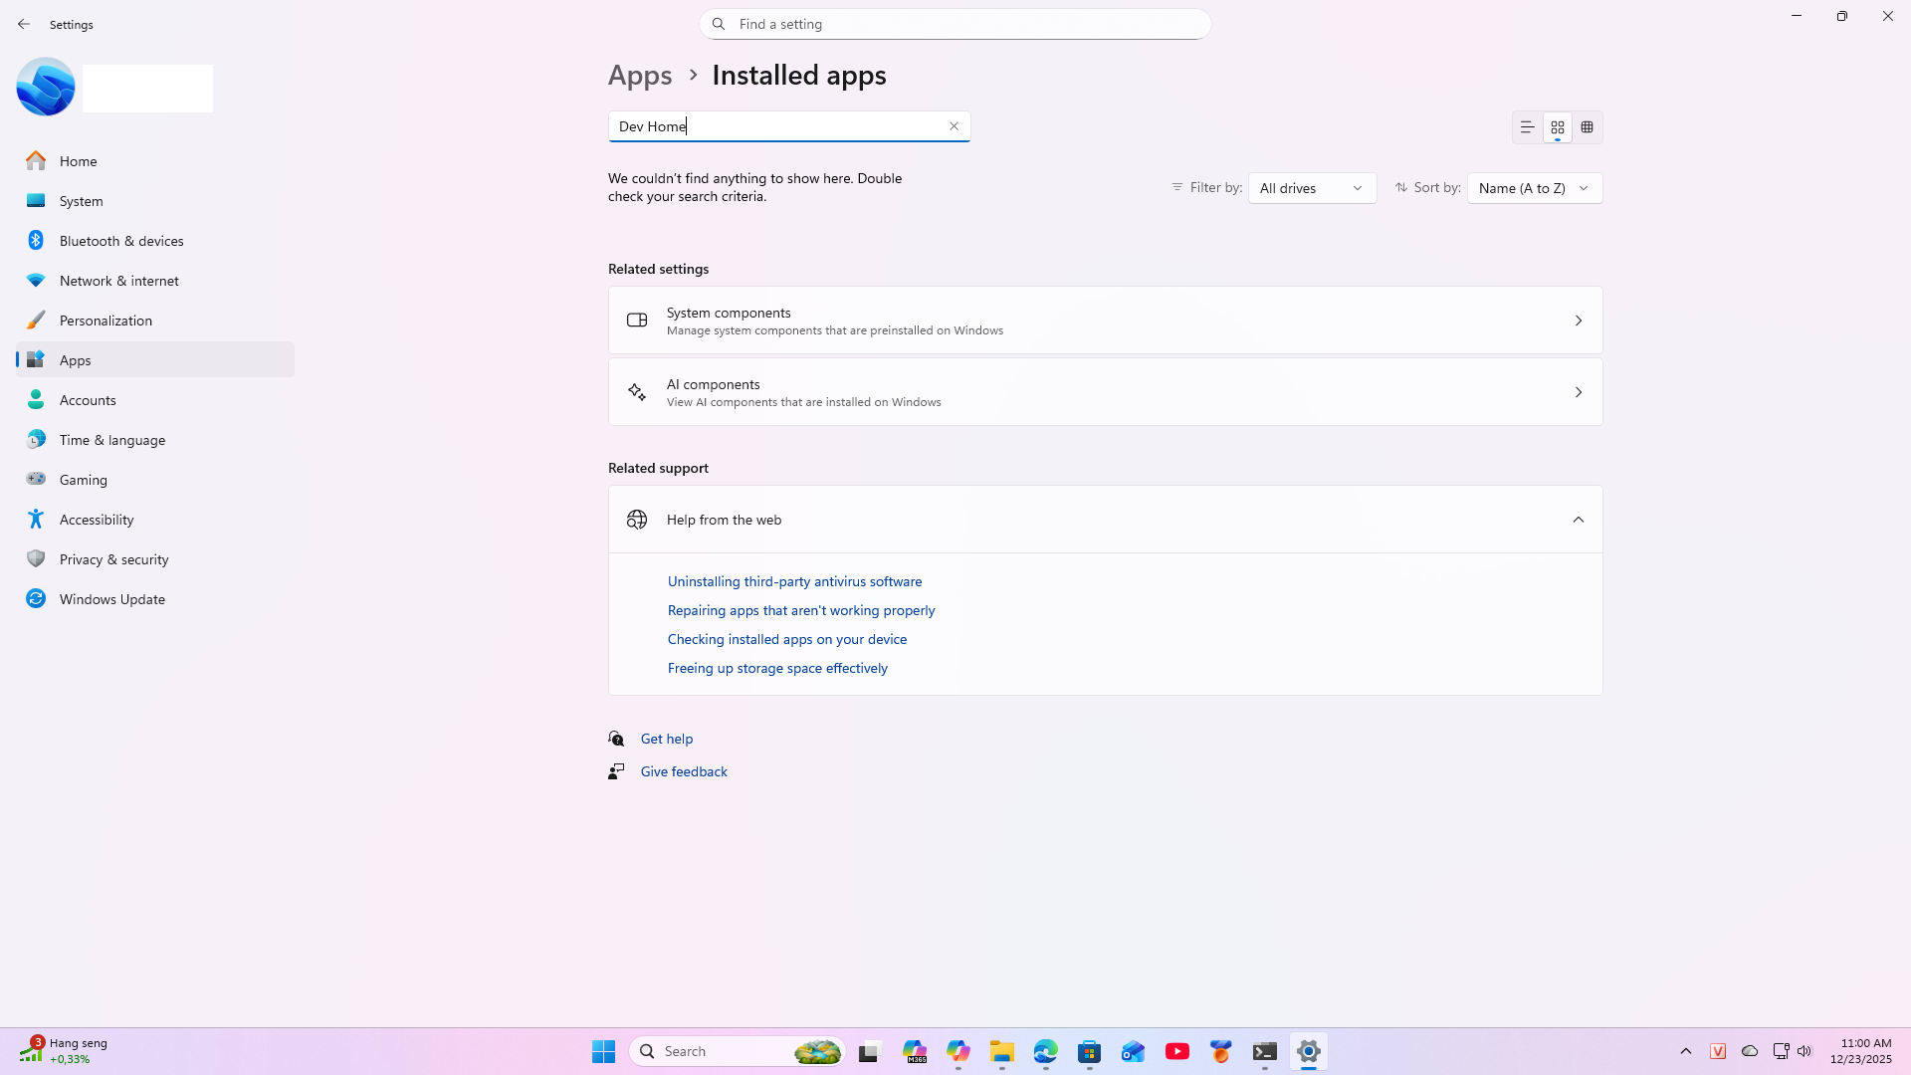Clear the Dev Home search query

click(954, 126)
